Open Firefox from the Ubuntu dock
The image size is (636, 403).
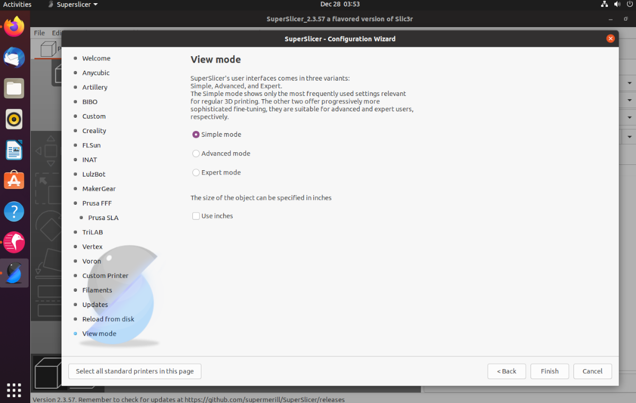(14, 27)
